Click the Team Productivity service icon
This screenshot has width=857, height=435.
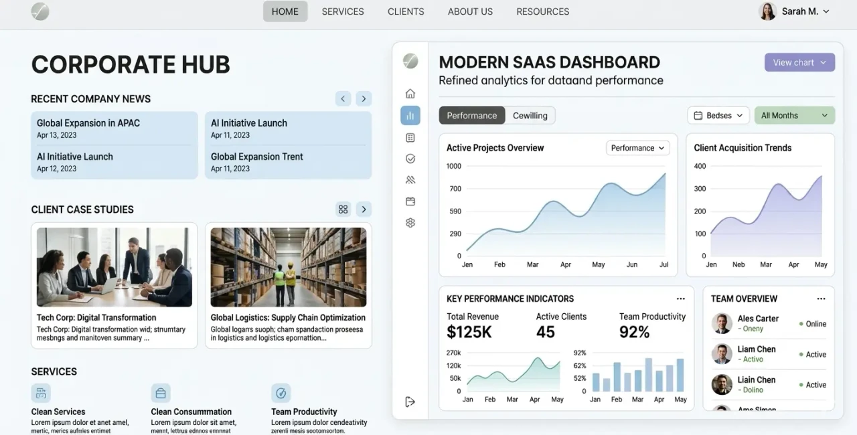point(281,393)
